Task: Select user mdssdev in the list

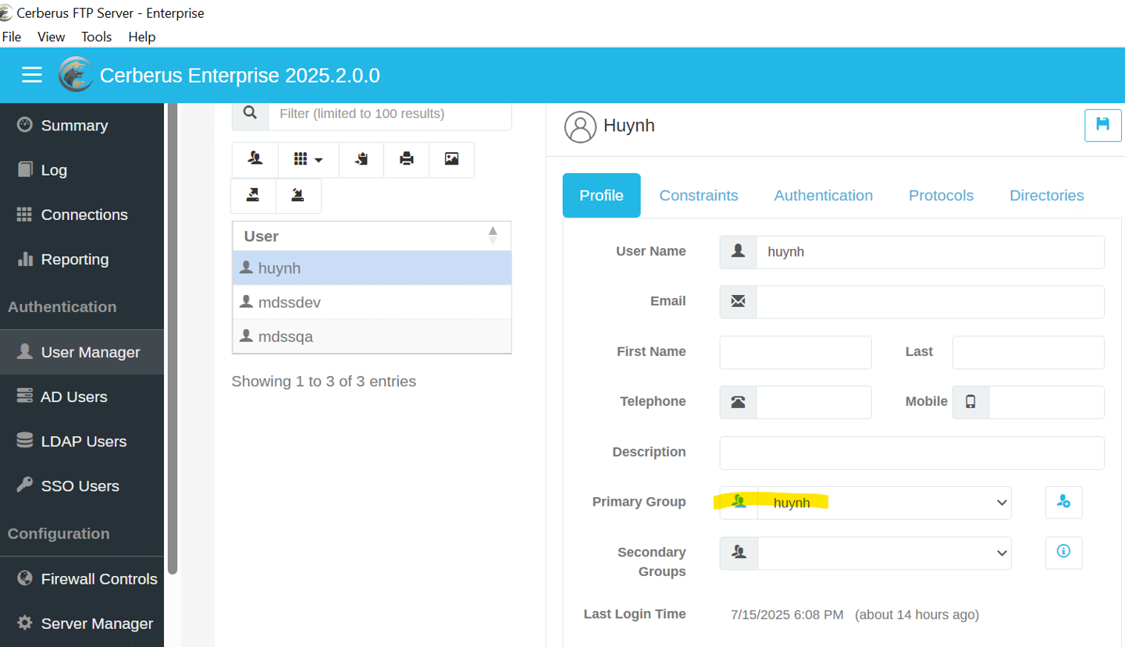Action: pos(372,302)
